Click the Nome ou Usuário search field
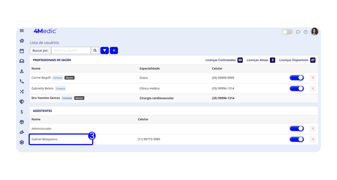The height and width of the screenshot is (180, 337). (x=71, y=51)
